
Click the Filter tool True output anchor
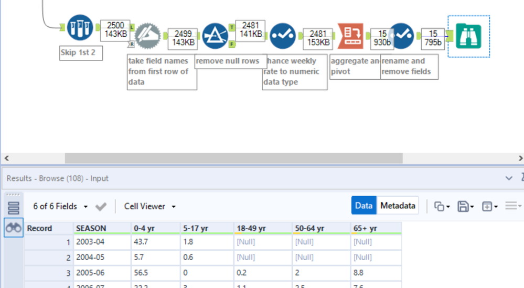pyautogui.click(x=232, y=27)
